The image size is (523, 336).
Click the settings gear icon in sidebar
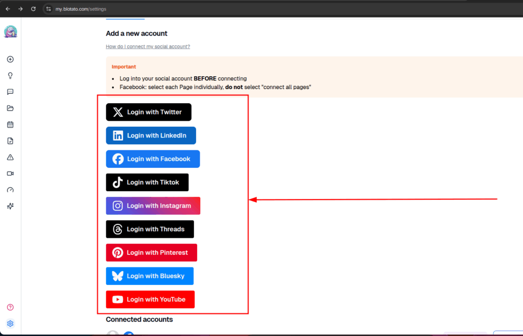10,324
